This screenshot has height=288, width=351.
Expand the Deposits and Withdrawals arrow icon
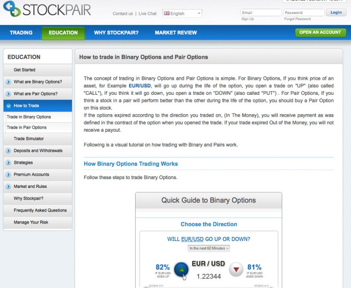point(8,151)
